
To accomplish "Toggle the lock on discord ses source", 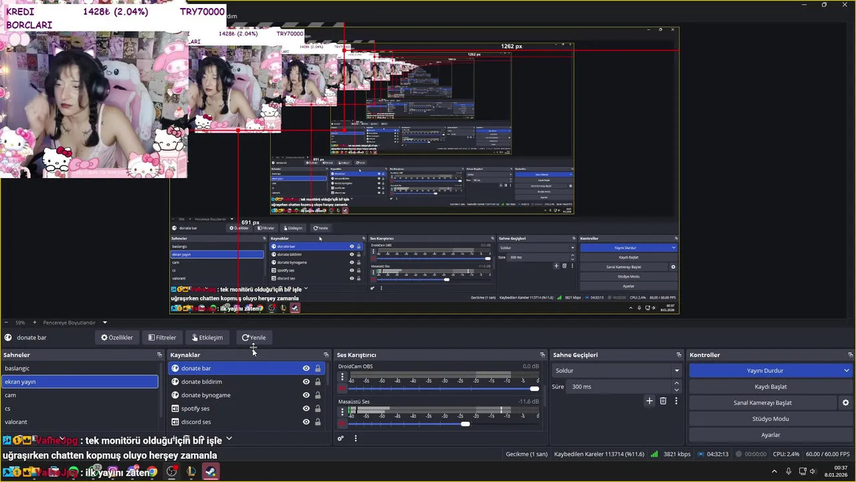I will point(318,422).
